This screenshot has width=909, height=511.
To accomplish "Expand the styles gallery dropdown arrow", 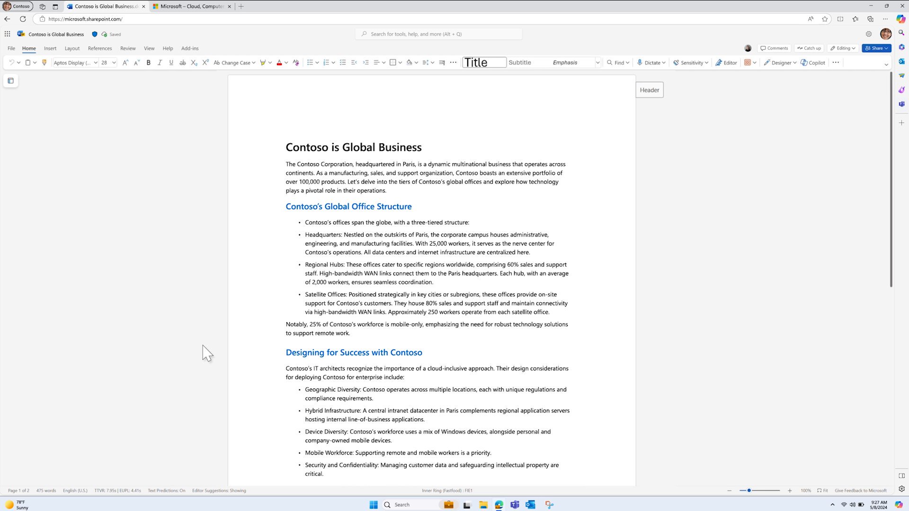I will (x=597, y=62).
